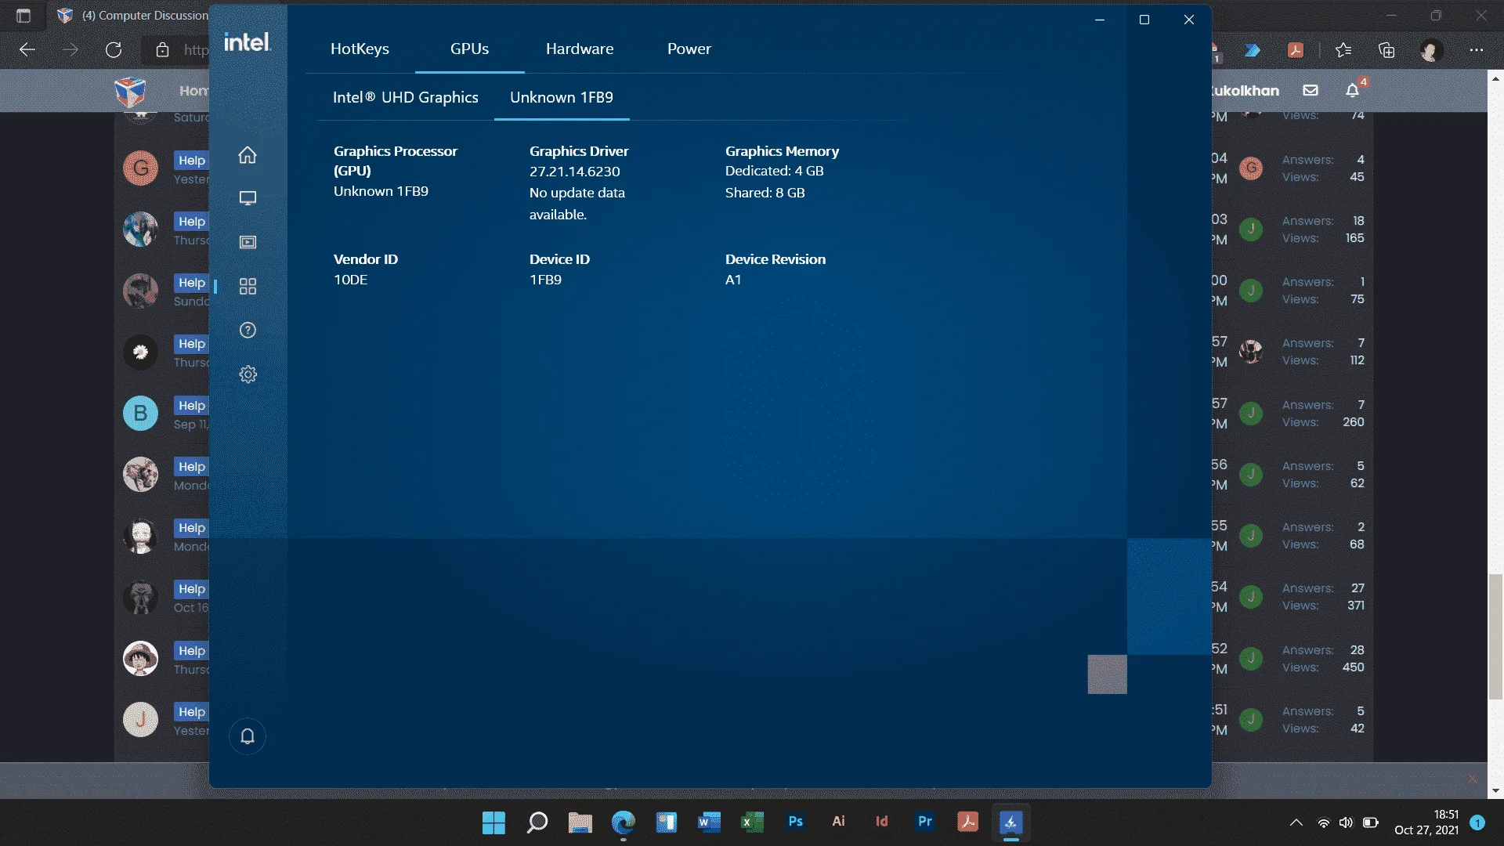
Task: Click the Device Revision value A1
Action: 733,280
